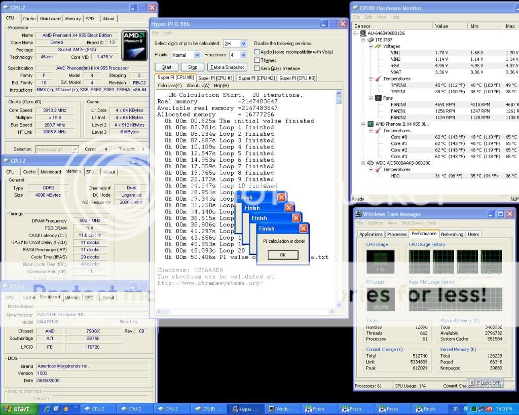The image size is (519, 415).
Task: Click the red ATI icon in system tray
Action: pos(489,409)
